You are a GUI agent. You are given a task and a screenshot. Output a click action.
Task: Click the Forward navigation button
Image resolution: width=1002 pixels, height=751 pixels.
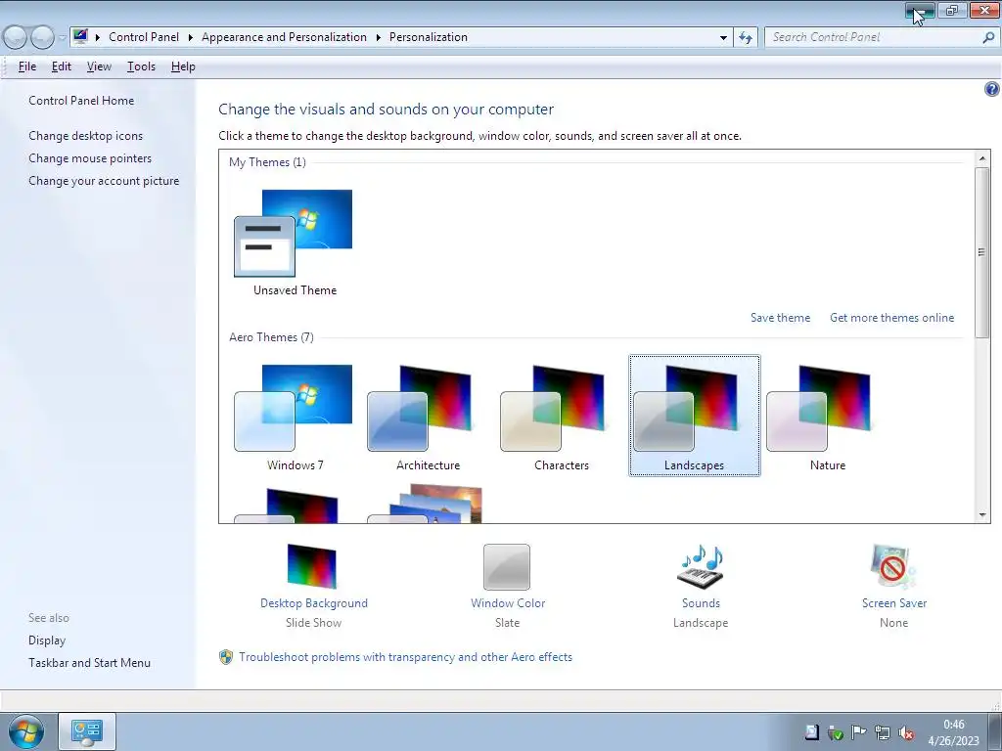pyautogui.click(x=42, y=38)
